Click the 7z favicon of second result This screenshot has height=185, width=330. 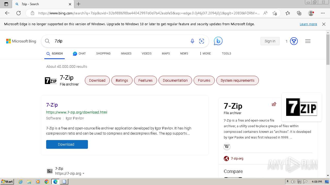pyautogui.click(x=50, y=171)
